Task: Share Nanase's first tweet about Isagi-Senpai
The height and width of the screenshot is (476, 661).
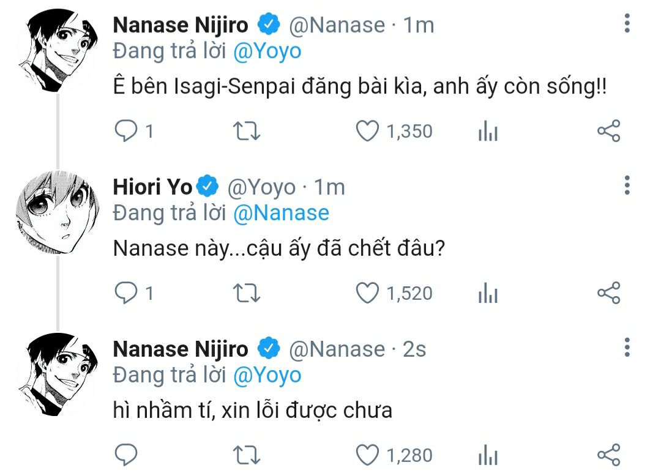Action: click(x=608, y=132)
